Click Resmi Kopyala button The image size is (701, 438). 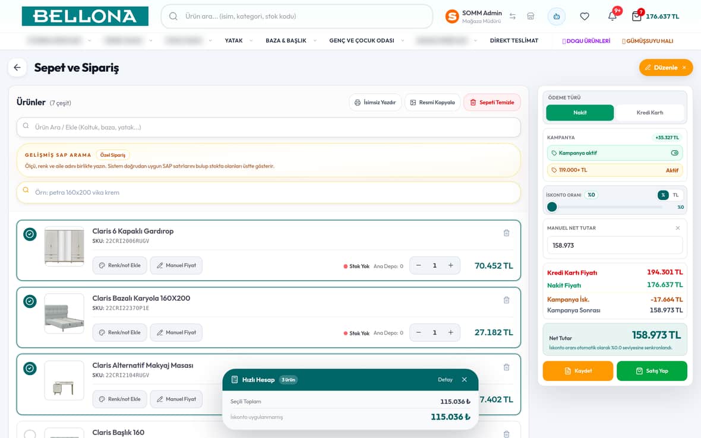tap(432, 102)
